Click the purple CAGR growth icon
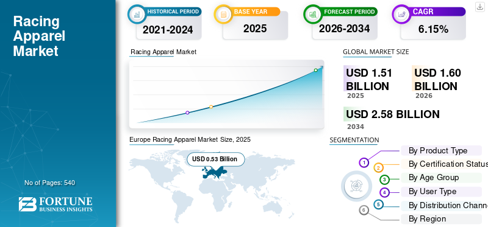Viewport: 488px width, 227px height. click(x=401, y=14)
